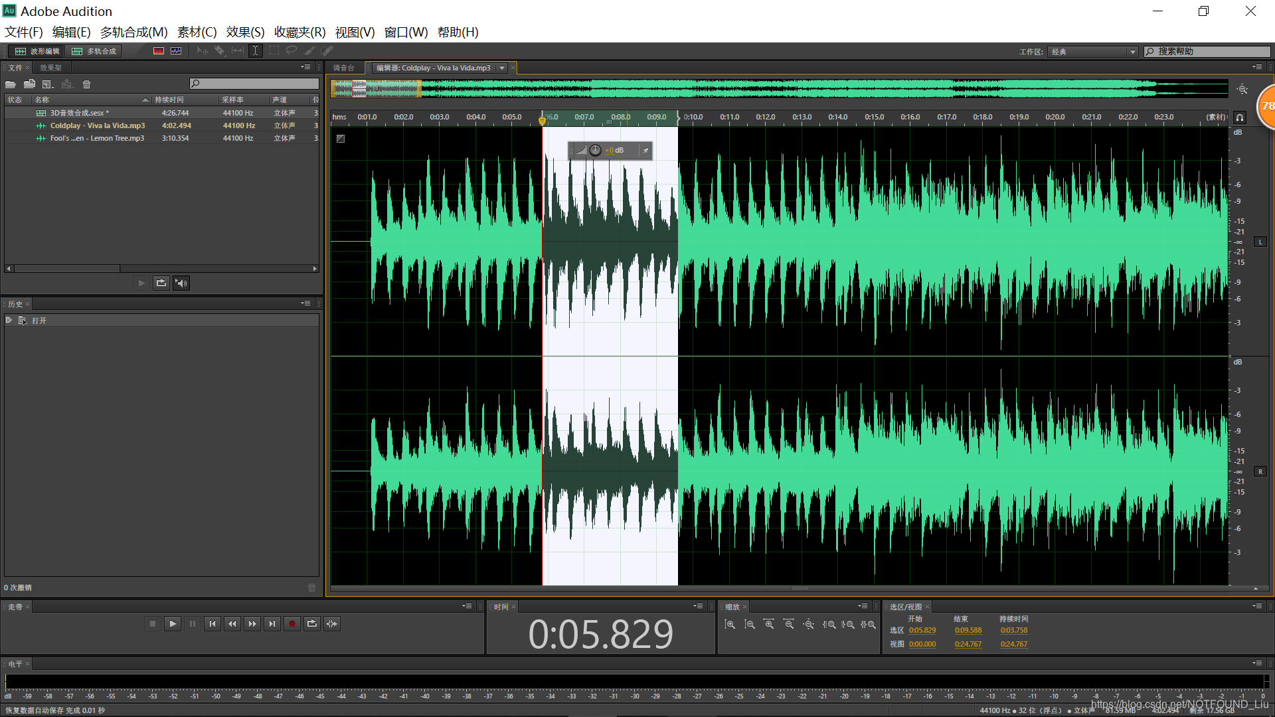Open the 编辑(E) menu
Viewport: 1275px width, 717px height.
click(x=72, y=32)
